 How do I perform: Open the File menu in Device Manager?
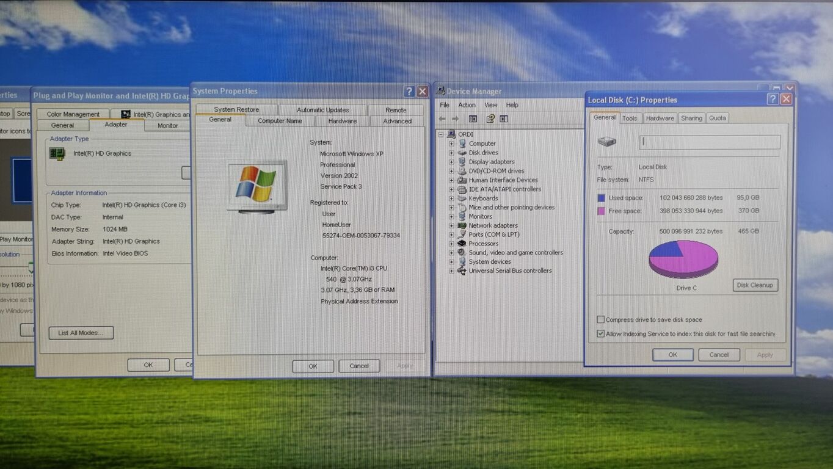coord(445,105)
